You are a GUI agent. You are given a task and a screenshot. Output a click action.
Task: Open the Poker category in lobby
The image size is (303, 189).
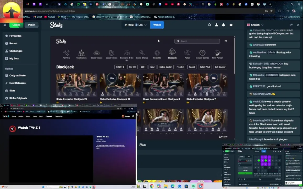pyautogui.click(x=187, y=54)
